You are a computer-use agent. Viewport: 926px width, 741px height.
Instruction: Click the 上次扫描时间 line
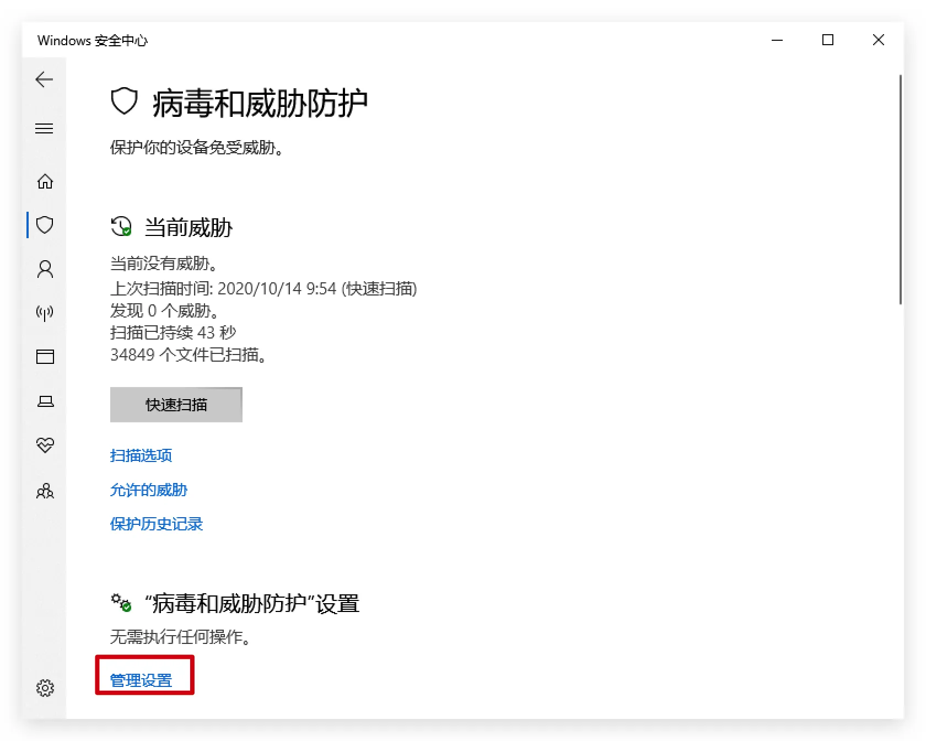pos(263,288)
